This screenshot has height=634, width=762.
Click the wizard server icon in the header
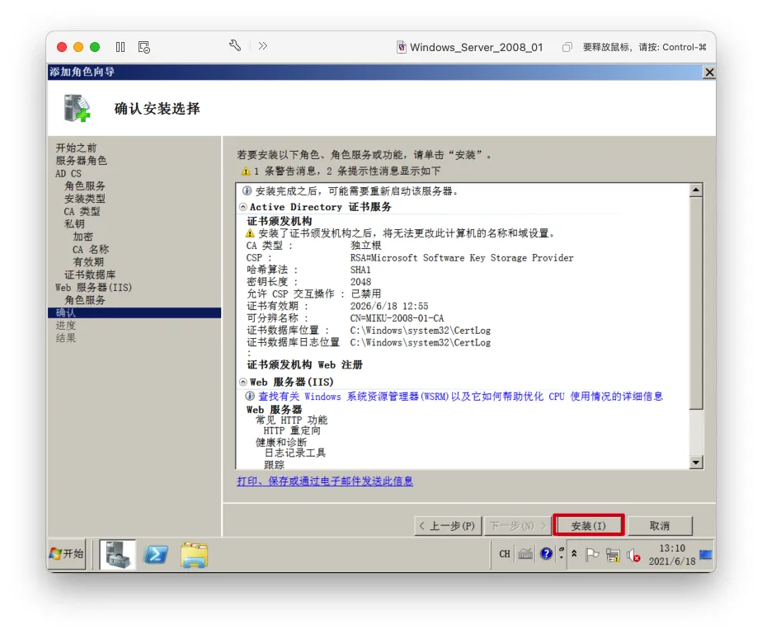(x=78, y=108)
